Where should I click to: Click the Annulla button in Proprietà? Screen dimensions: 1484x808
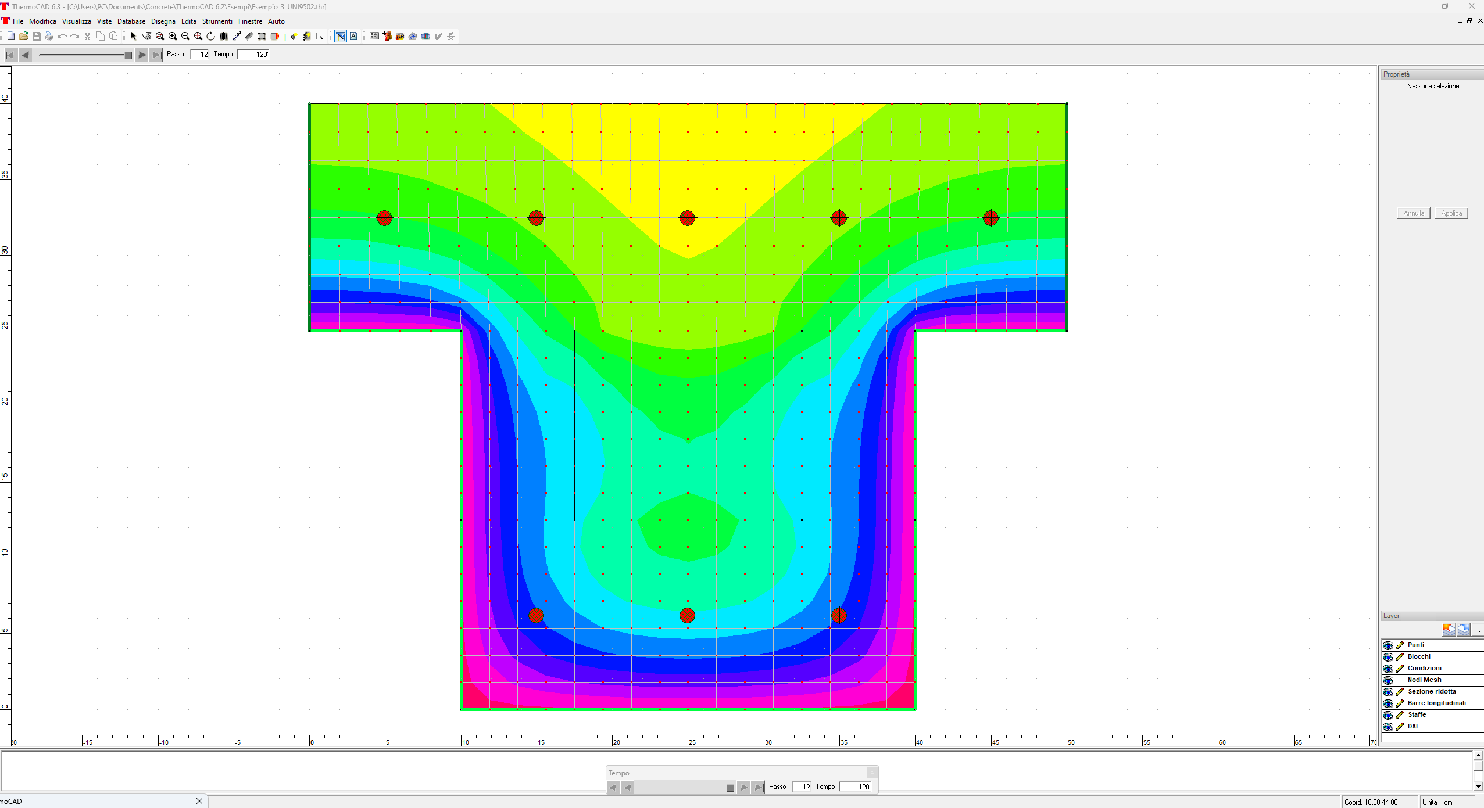(1413, 213)
